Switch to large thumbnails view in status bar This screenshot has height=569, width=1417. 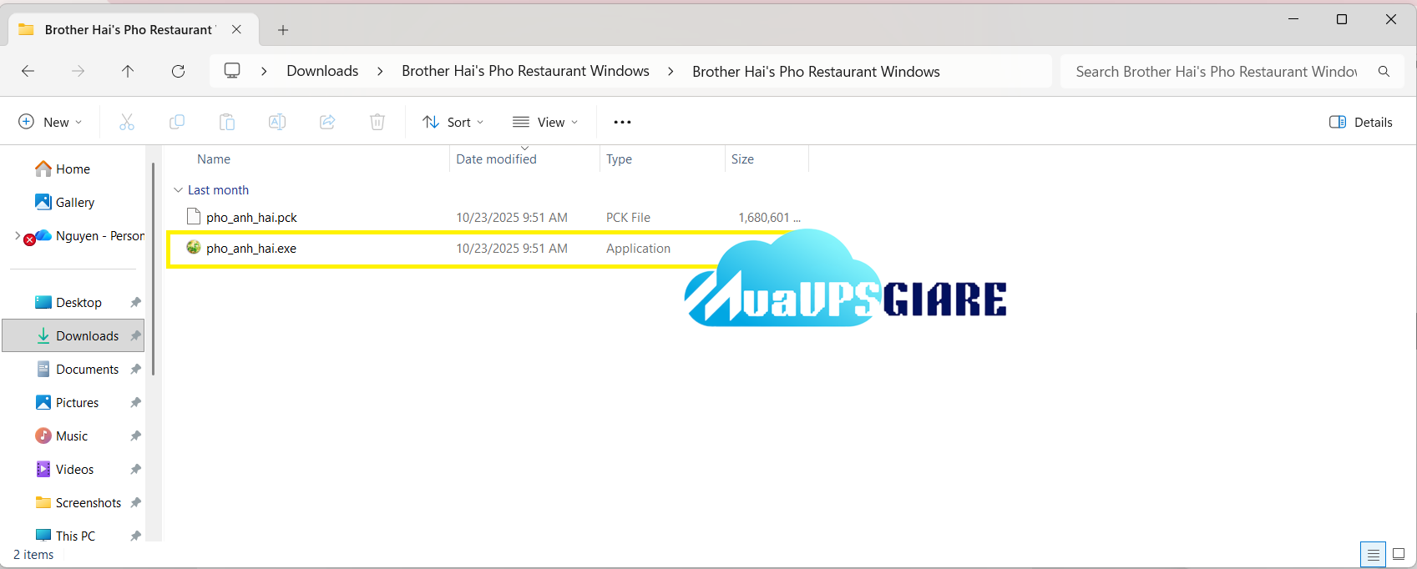(x=1399, y=554)
